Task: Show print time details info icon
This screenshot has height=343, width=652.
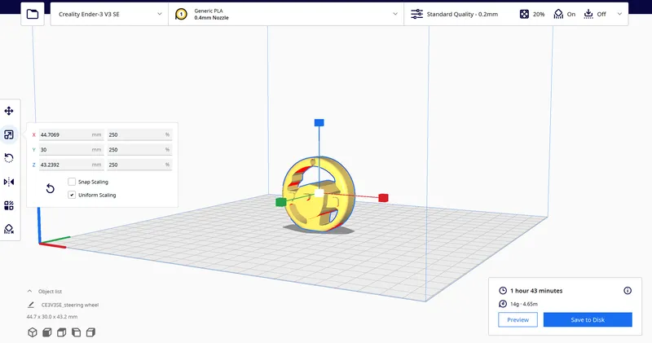Action: click(628, 291)
